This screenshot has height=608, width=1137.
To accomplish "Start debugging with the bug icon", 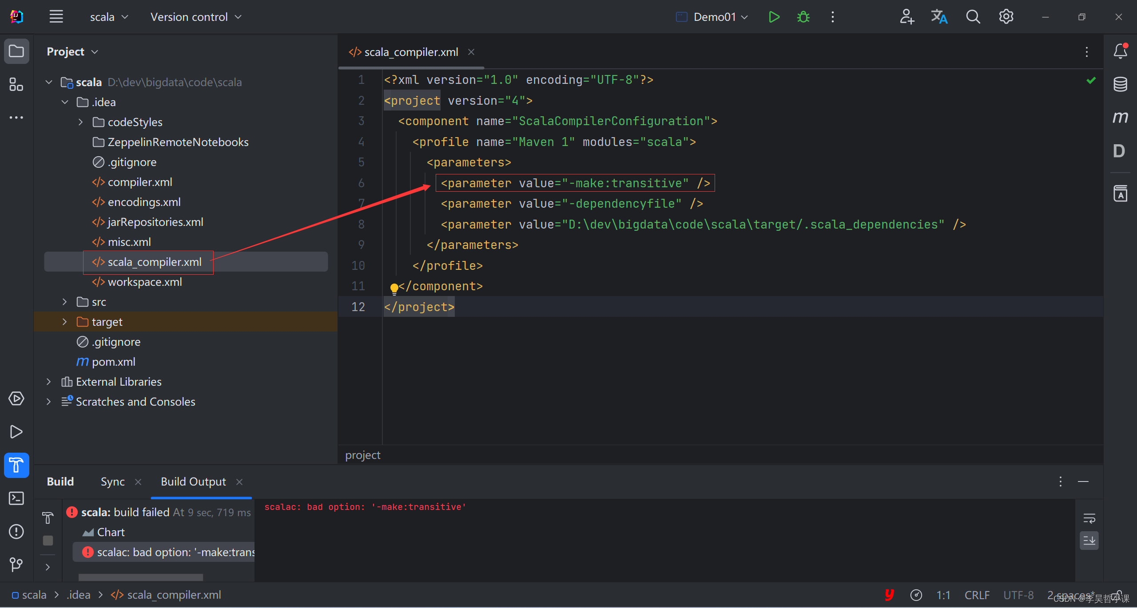I will coord(803,17).
